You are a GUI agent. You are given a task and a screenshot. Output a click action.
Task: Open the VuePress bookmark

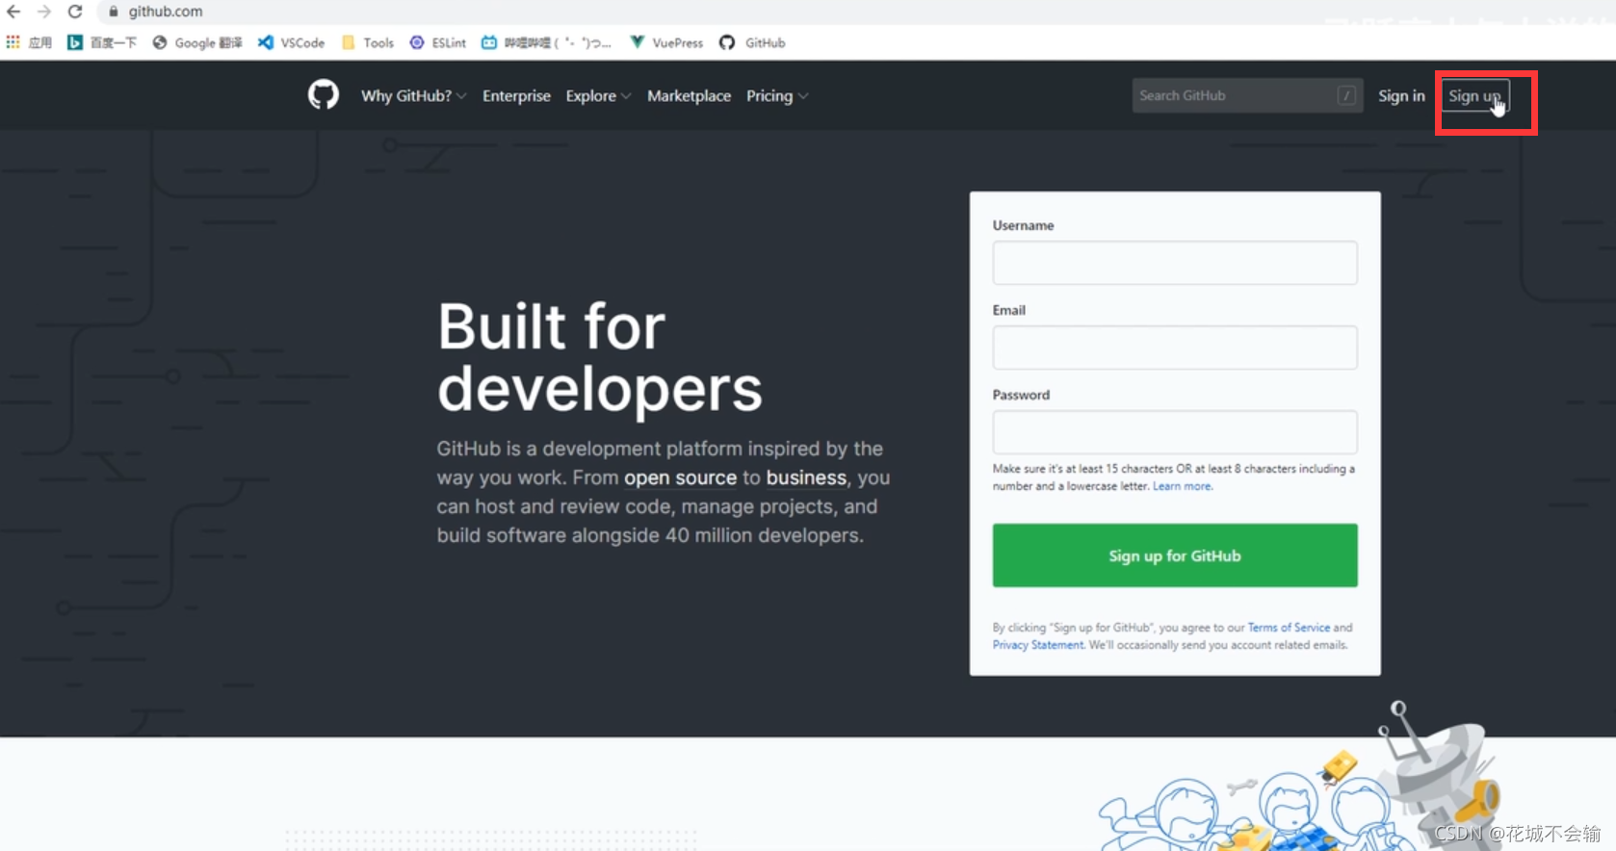pyautogui.click(x=666, y=42)
